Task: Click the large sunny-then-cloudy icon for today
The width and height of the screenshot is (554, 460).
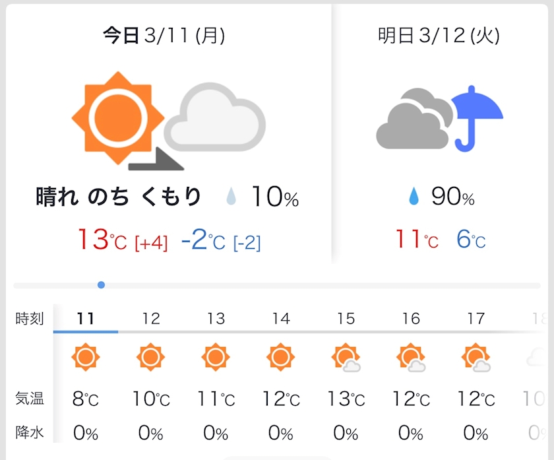Action: 169,121
